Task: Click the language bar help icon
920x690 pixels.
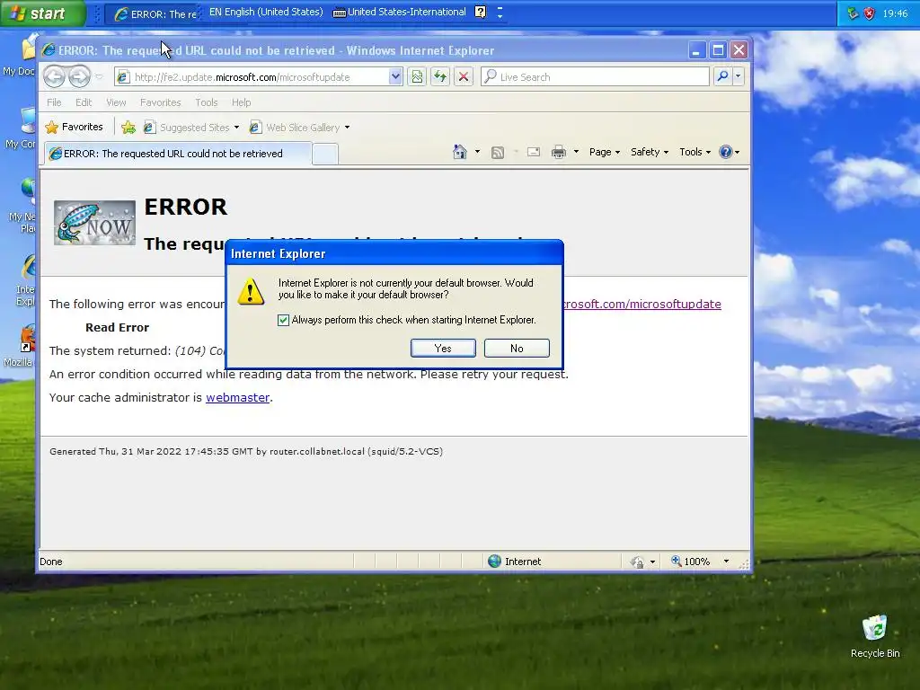Action: tap(480, 13)
